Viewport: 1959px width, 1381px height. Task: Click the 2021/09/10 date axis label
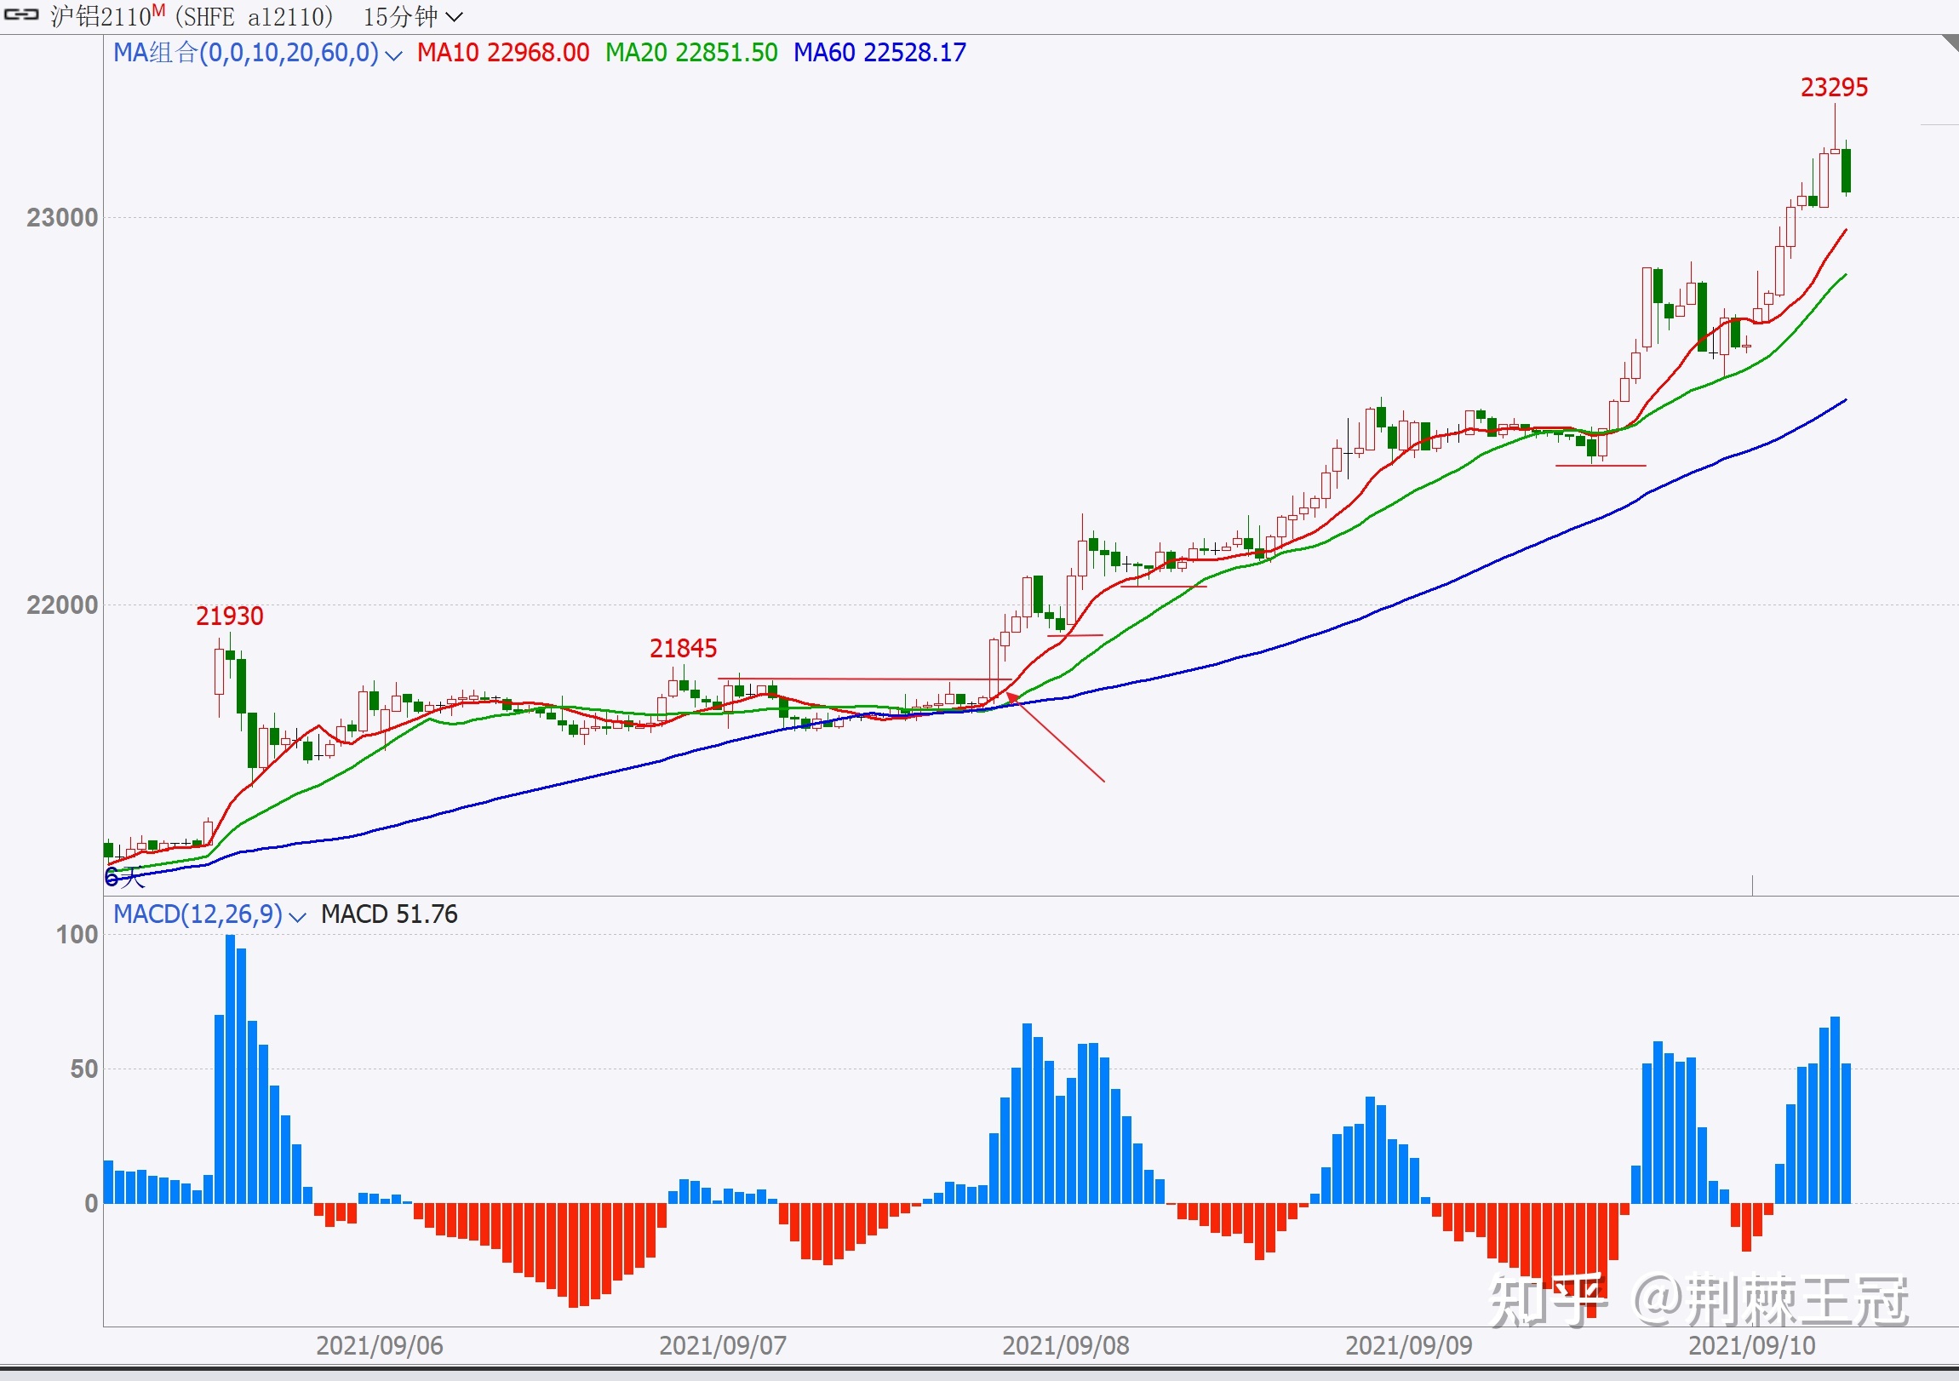pyautogui.click(x=1752, y=1346)
